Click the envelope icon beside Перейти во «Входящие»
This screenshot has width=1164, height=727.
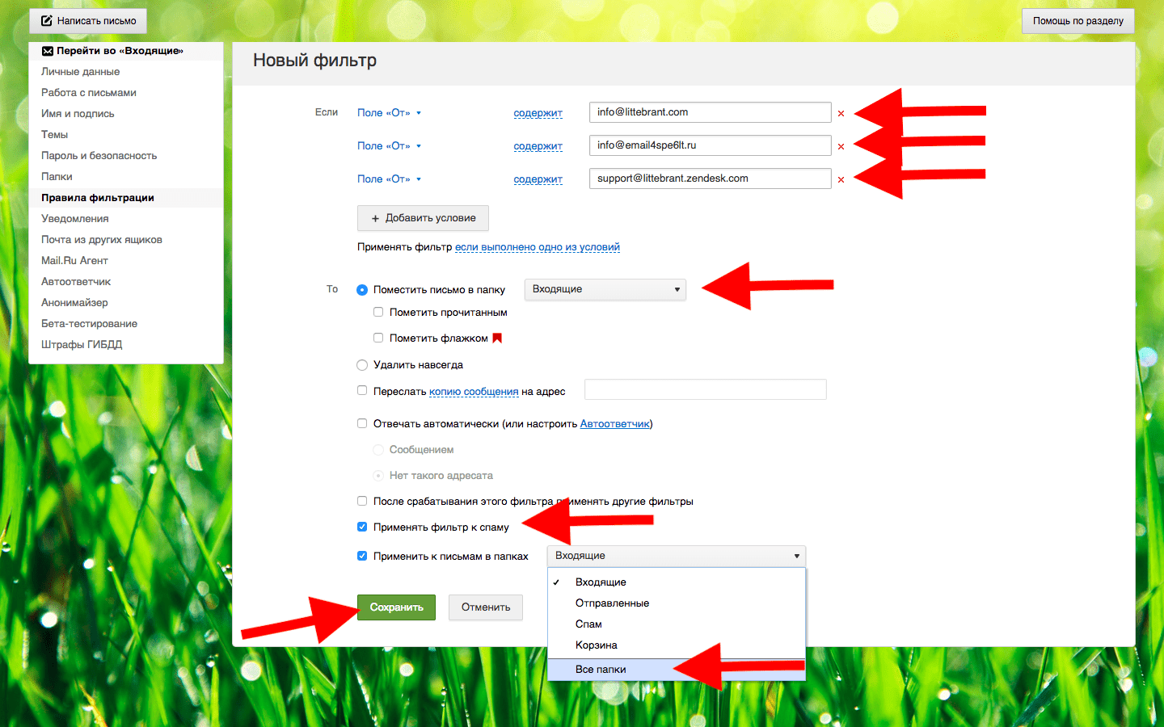click(x=48, y=51)
